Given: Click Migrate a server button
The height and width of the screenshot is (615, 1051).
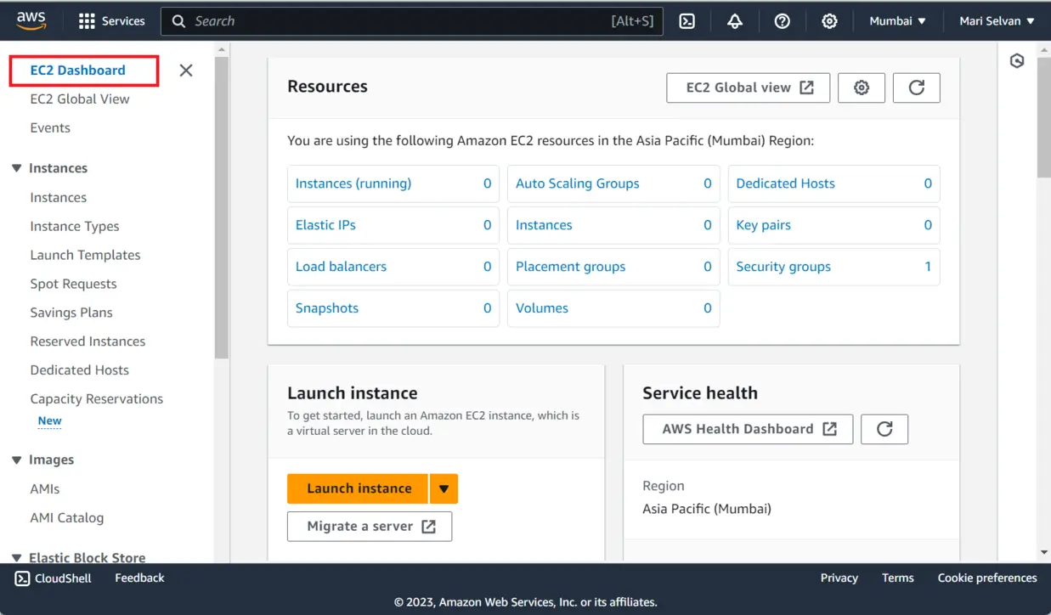Looking at the screenshot, I should click(x=370, y=527).
